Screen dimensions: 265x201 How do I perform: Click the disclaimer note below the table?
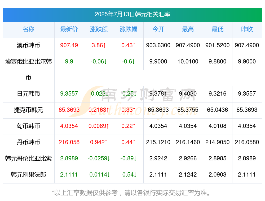(x=131, y=193)
